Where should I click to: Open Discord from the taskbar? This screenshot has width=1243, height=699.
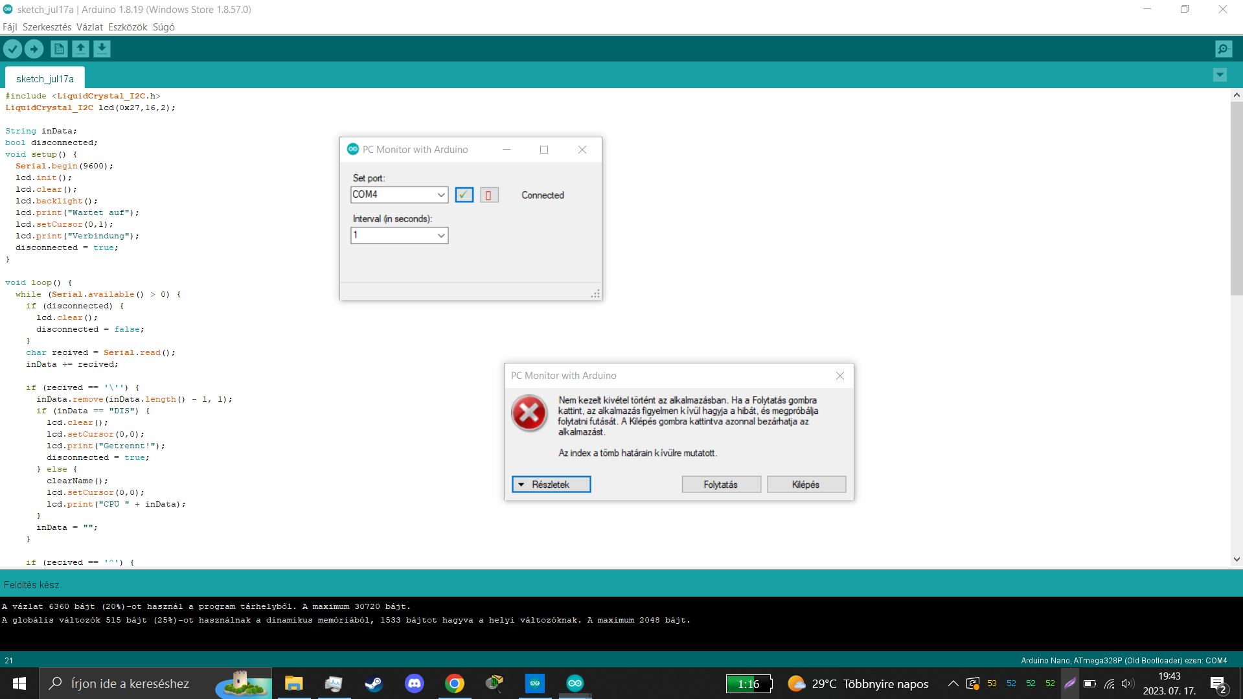pos(414,683)
